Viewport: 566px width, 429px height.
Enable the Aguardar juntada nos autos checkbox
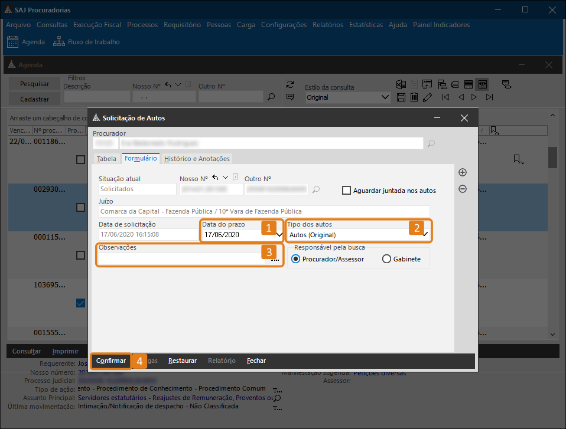[347, 191]
